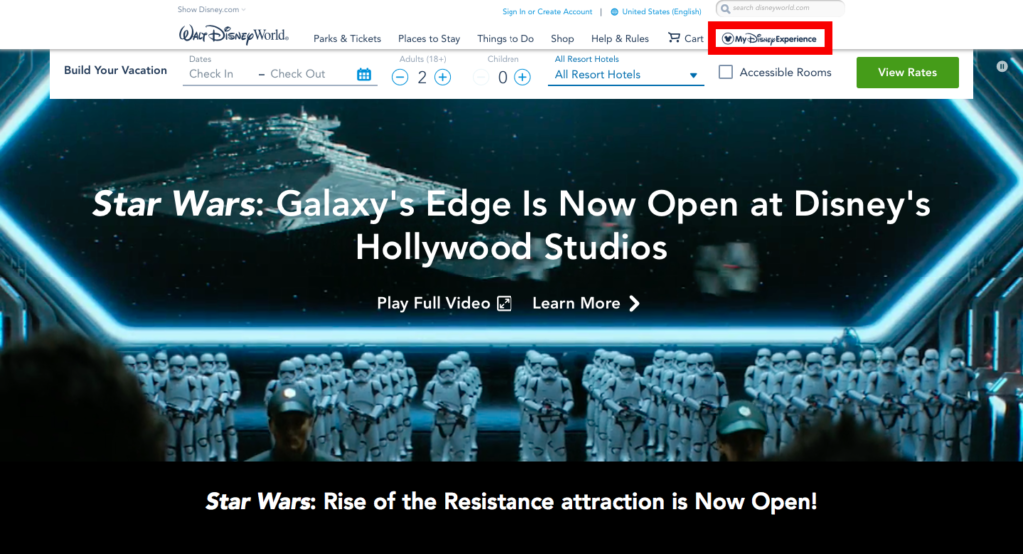Image resolution: width=1023 pixels, height=554 pixels.
Task: Enable the Accessible Rooms checkbox
Action: (726, 72)
